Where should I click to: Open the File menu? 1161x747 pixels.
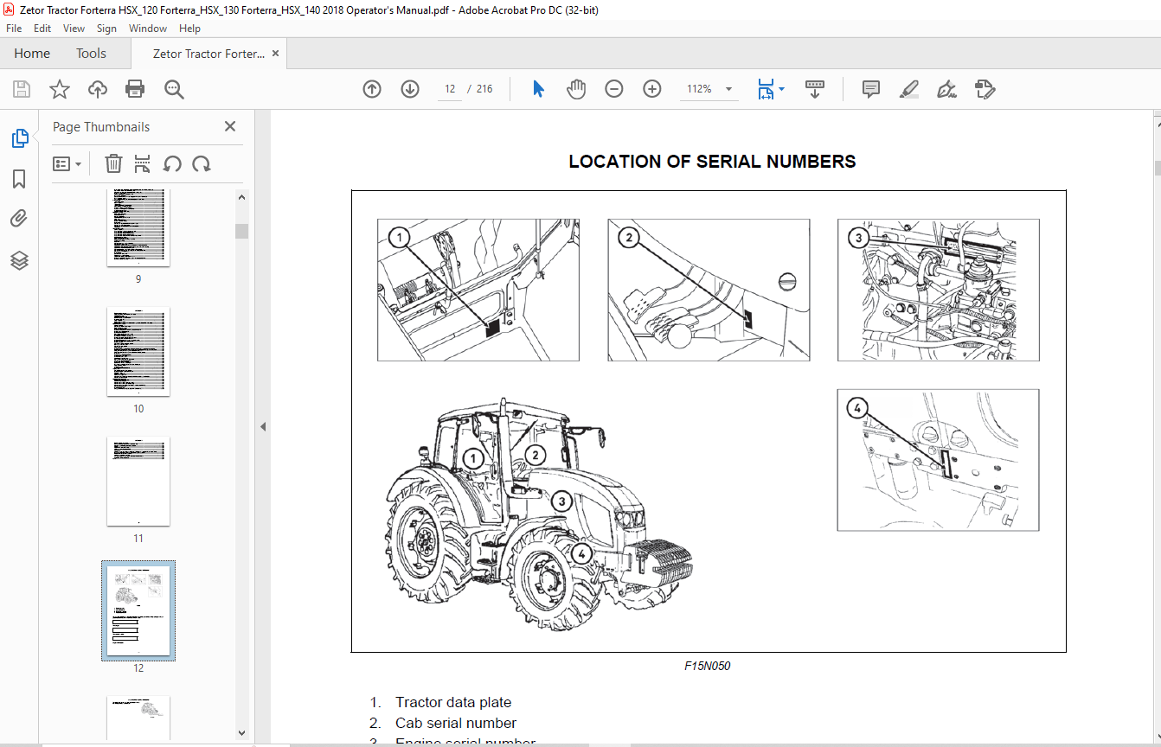pos(14,29)
